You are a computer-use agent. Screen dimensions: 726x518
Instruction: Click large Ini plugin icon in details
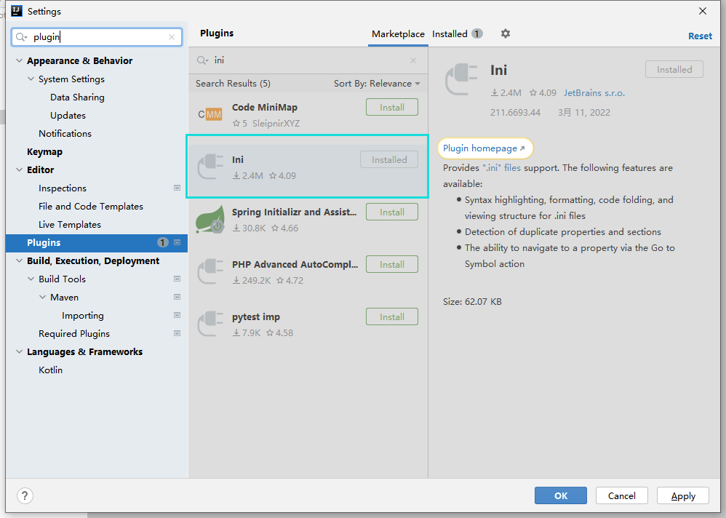461,79
